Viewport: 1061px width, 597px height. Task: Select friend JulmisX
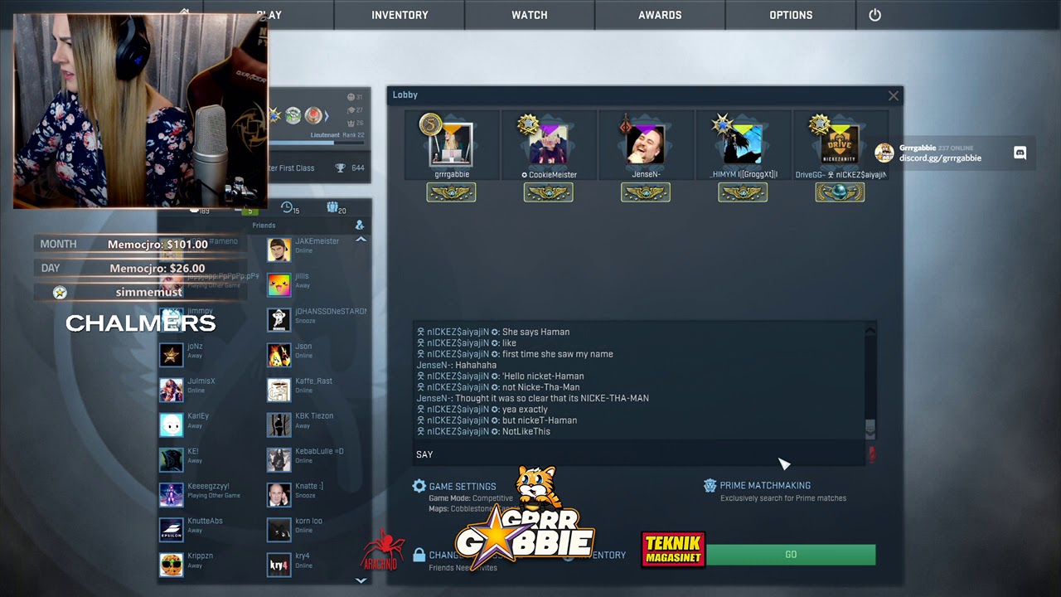(209, 389)
